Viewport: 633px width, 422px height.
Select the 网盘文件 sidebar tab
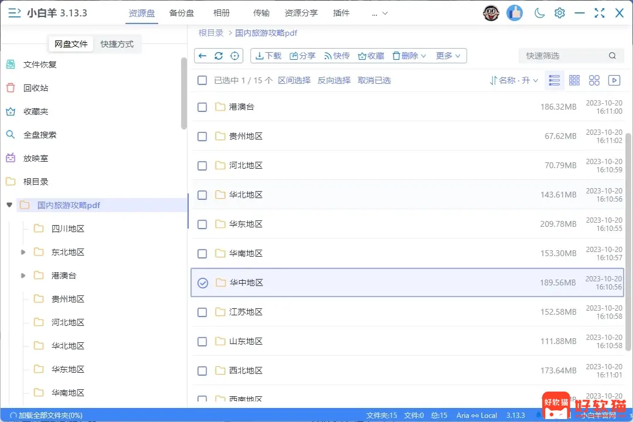pos(71,44)
